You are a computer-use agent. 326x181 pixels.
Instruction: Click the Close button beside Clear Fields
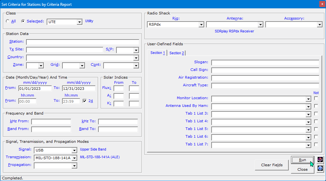(x=302, y=169)
